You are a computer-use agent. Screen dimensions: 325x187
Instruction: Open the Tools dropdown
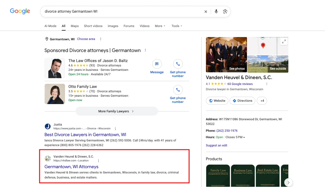177,26
